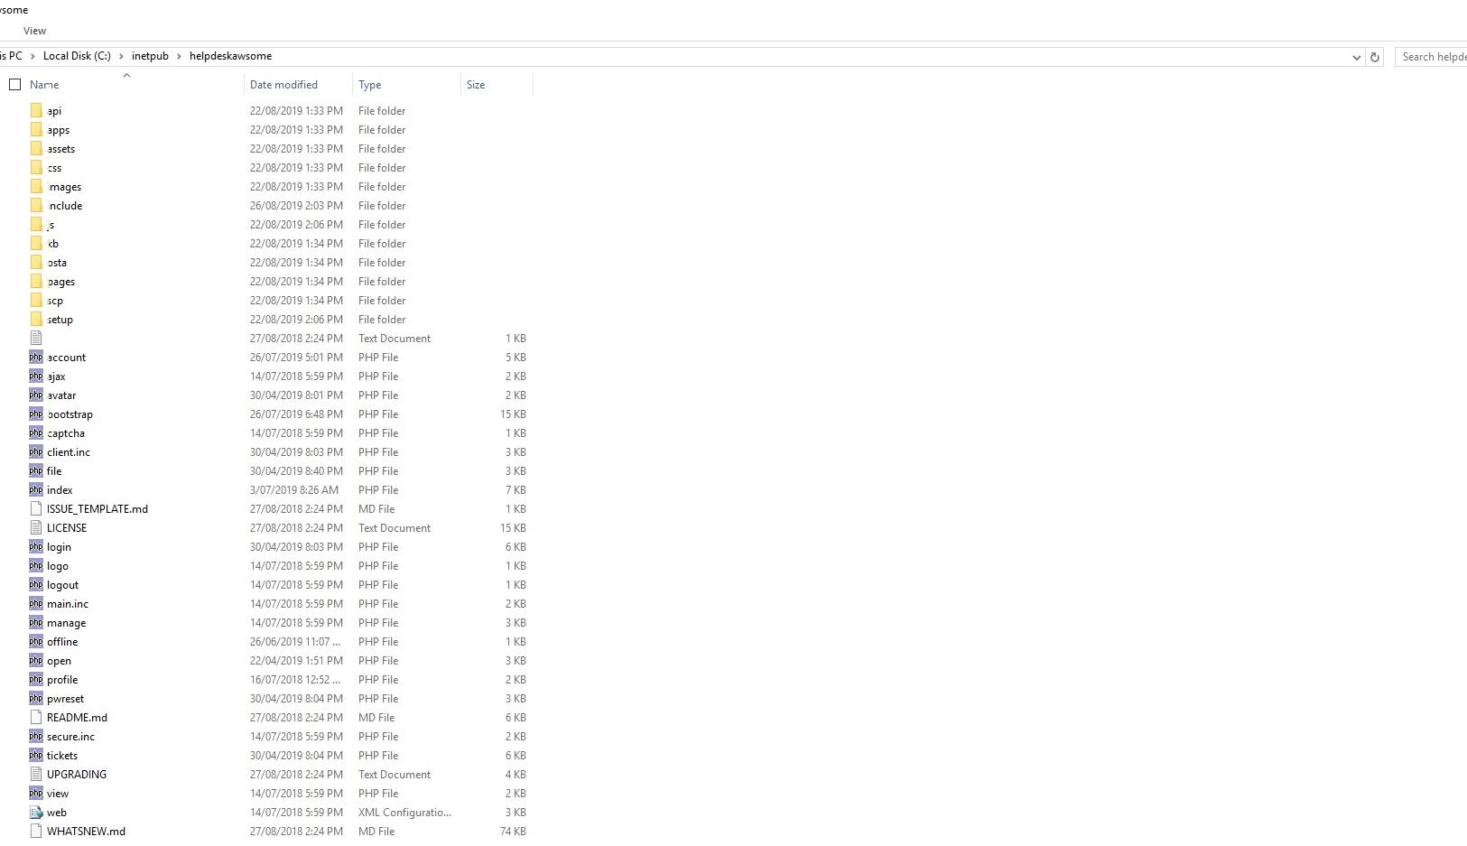Sort files by Size column header
Viewport: 1467px width, 846px height.
point(476,85)
